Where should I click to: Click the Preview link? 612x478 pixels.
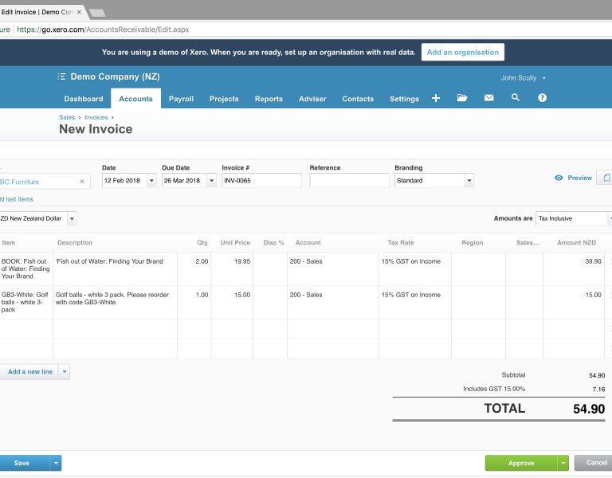(579, 178)
